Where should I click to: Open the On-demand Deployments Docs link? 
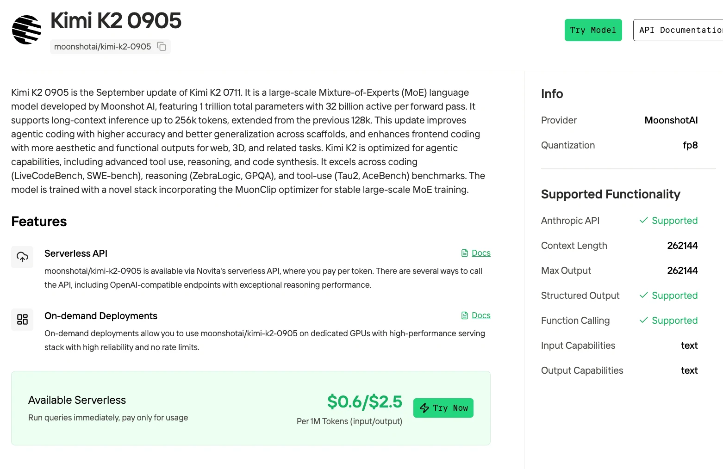(481, 315)
